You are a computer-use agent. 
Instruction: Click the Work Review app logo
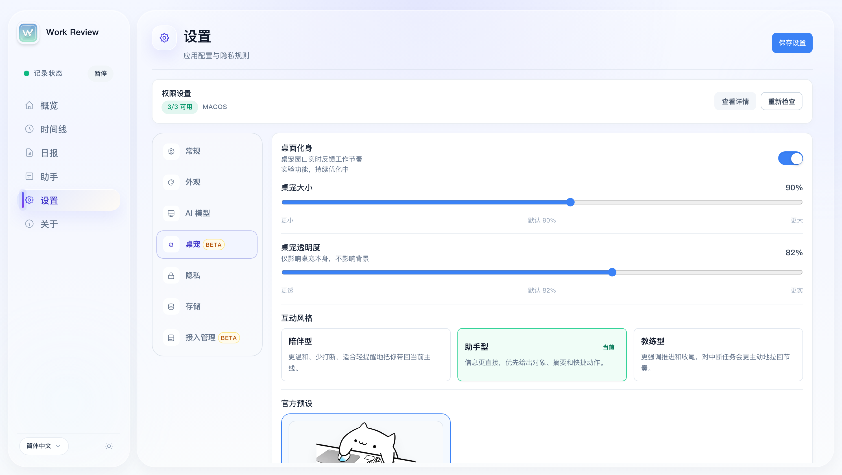28,32
